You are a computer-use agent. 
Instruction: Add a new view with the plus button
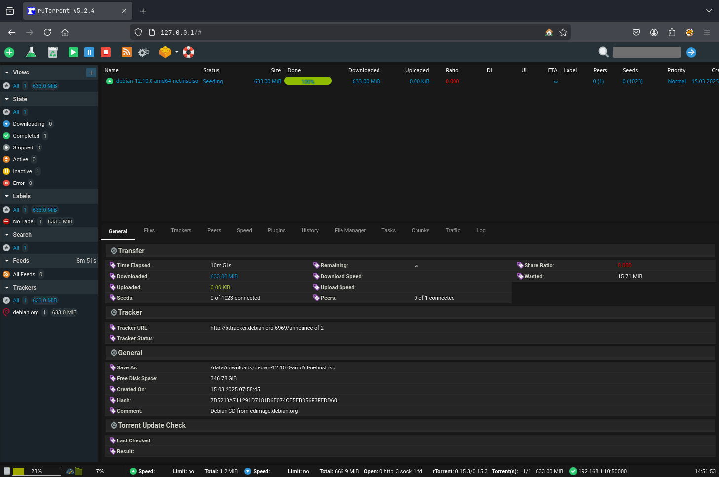[91, 73]
